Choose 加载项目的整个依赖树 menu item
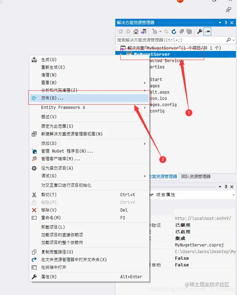 point(89,243)
